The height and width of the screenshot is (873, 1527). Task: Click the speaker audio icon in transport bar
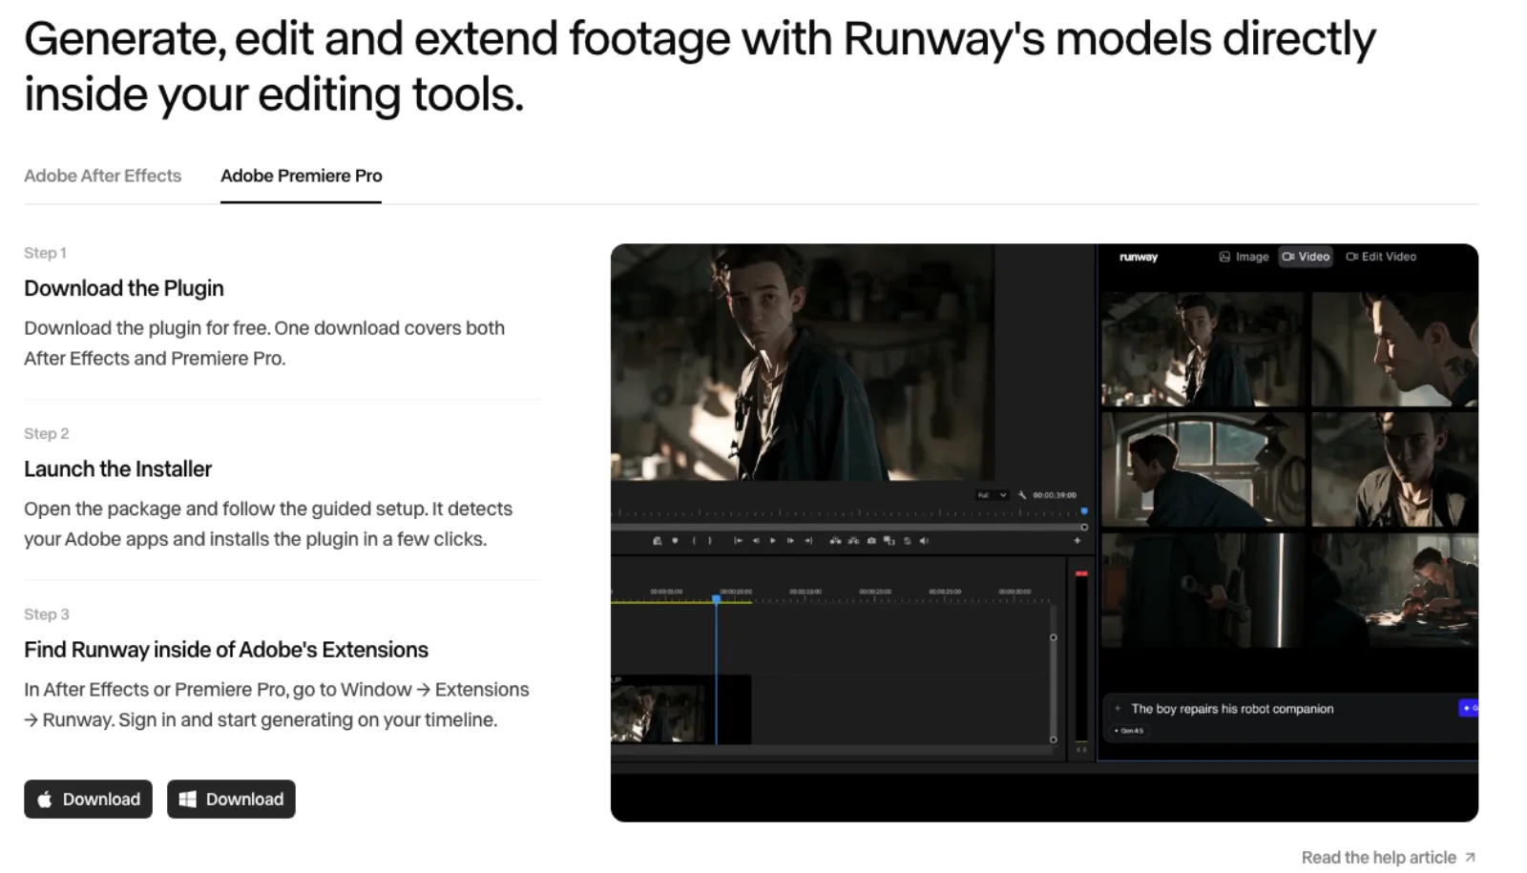pyautogui.click(x=924, y=541)
